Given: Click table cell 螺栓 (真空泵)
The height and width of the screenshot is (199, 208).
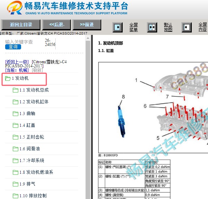Looking at the screenshot, I should pos(125,195).
